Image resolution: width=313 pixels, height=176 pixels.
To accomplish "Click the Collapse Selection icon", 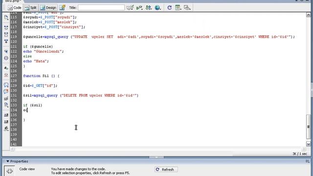I will (x=6, y=35).
